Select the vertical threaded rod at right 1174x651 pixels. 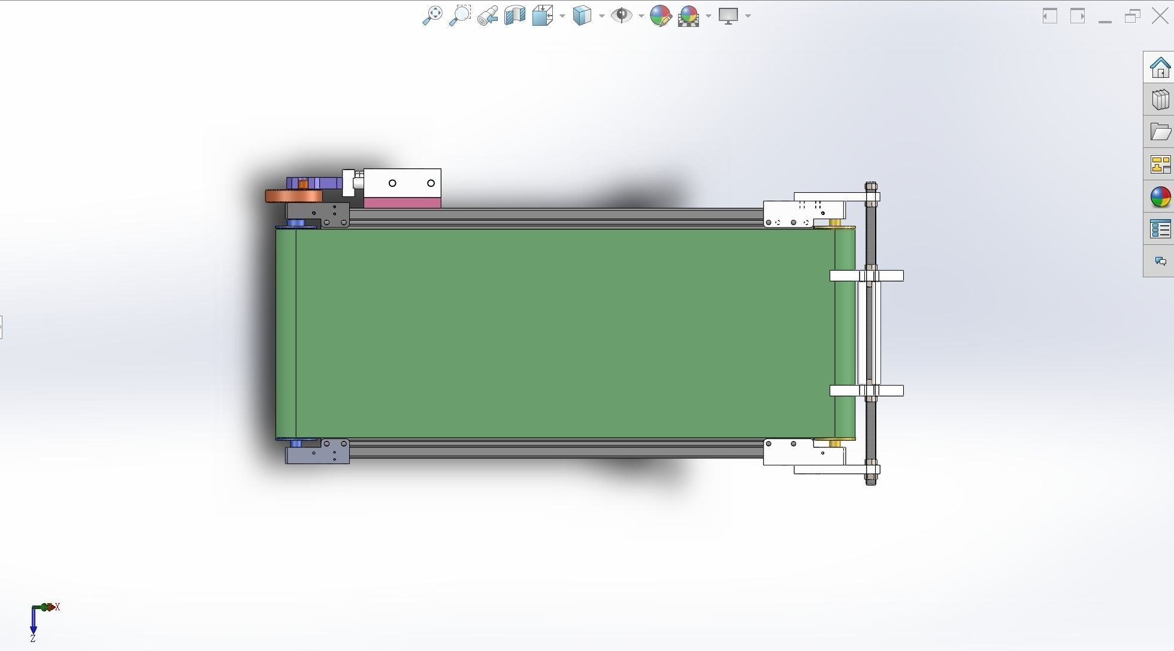click(x=871, y=334)
